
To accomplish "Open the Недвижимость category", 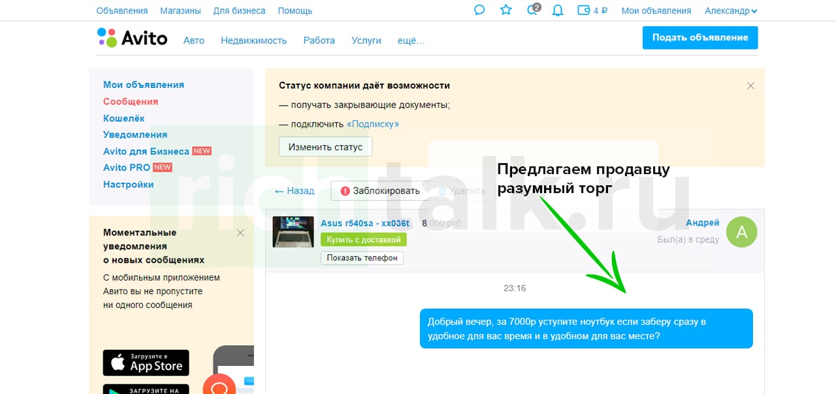I will tap(254, 40).
